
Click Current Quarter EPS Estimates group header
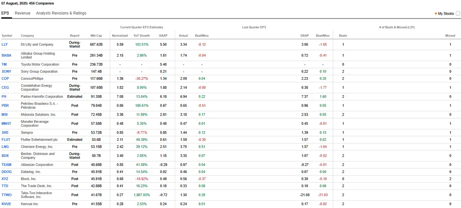click(141, 27)
